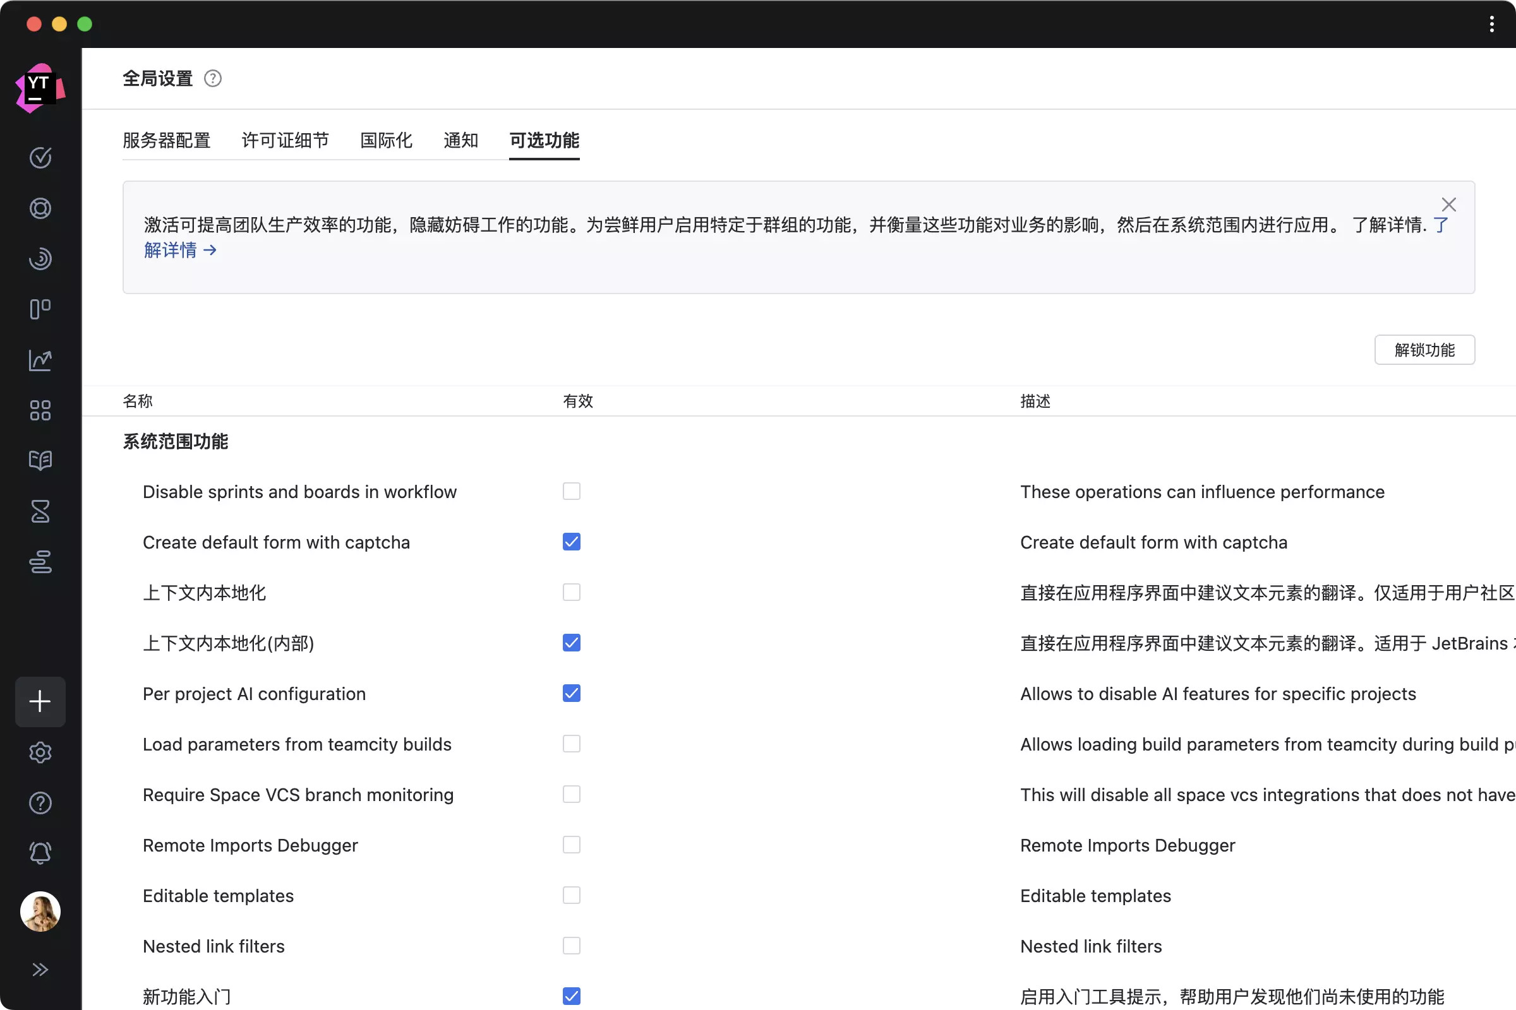Open Agile Boards icon in sidebar
1516x1010 pixels.
pyautogui.click(x=40, y=309)
